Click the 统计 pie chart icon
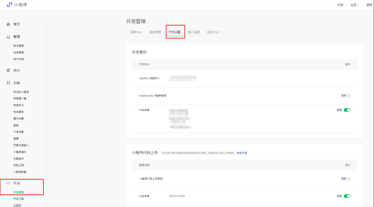 click(x=8, y=70)
